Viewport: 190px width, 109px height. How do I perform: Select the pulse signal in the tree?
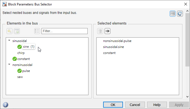pyautogui.click(x=26, y=71)
